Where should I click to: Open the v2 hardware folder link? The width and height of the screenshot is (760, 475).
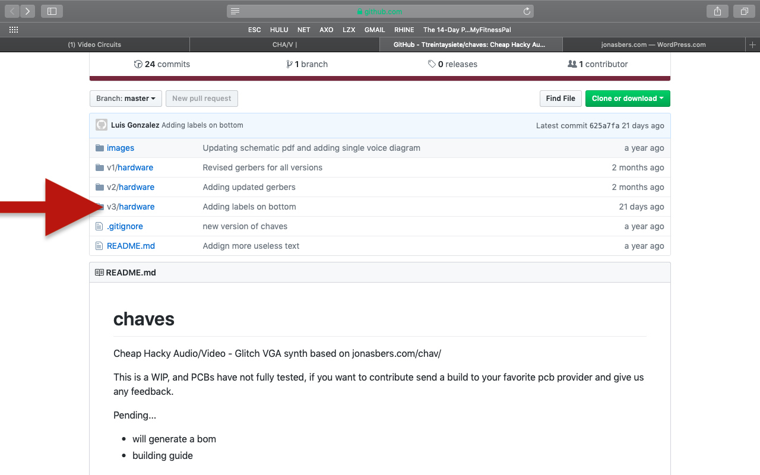click(136, 187)
